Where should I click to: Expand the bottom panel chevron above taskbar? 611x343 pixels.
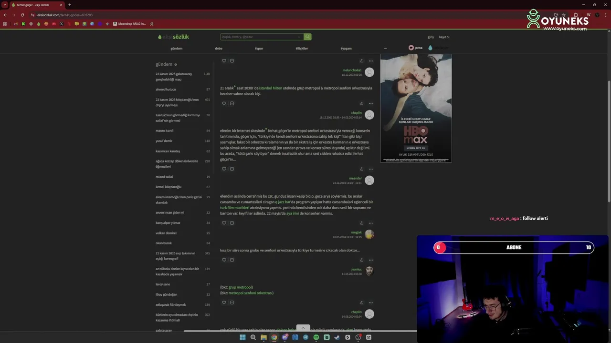coord(303,328)
